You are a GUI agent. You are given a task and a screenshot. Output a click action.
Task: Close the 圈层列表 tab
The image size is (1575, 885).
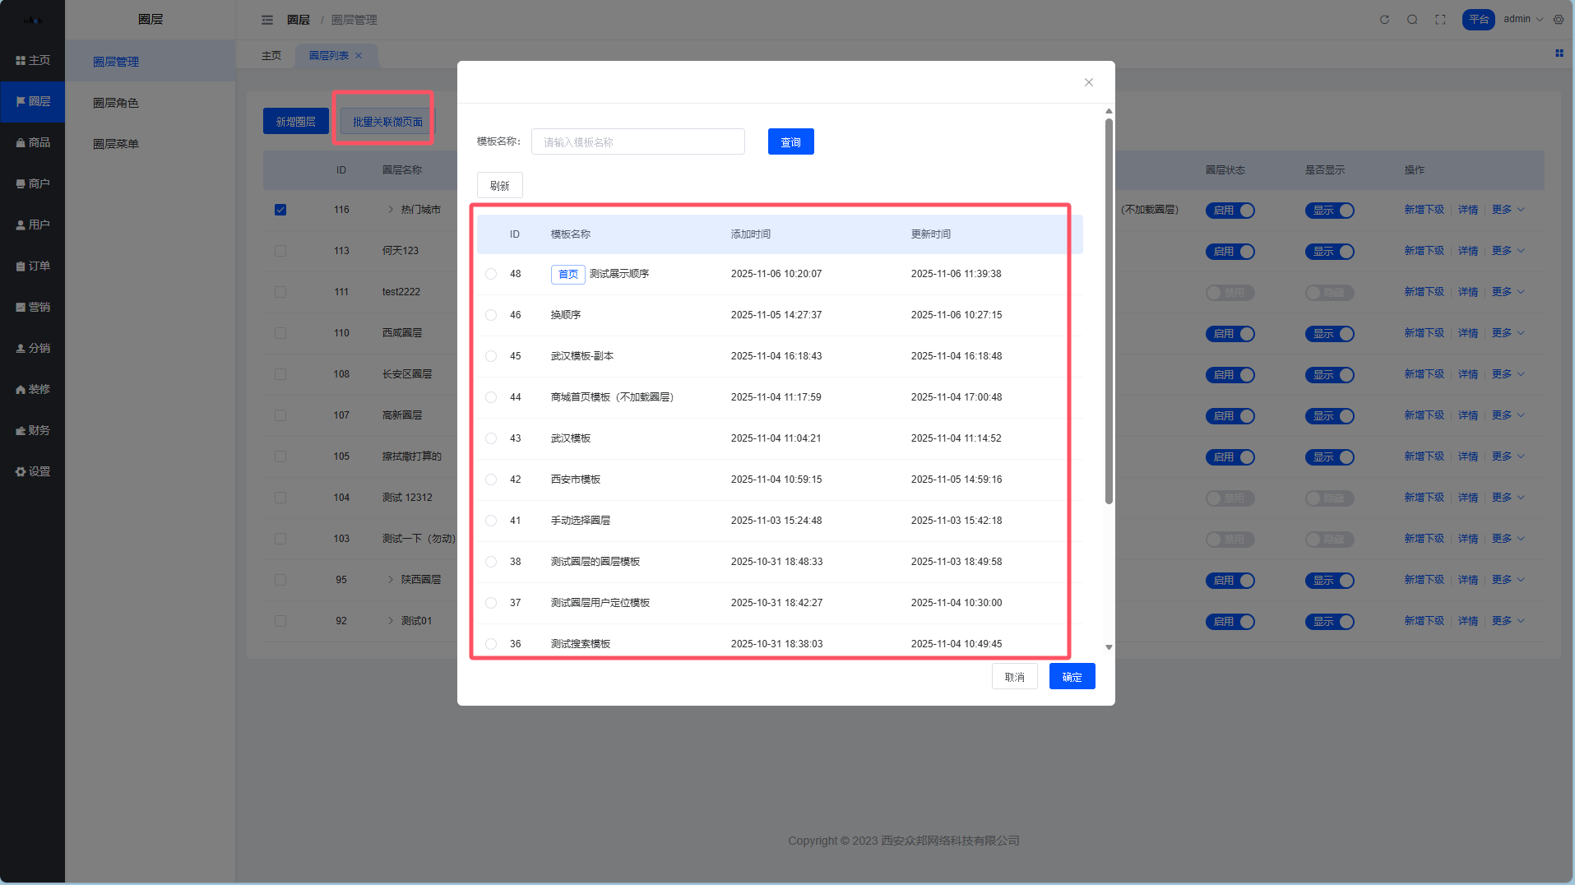pyautogui.click(x=359, y=56)
